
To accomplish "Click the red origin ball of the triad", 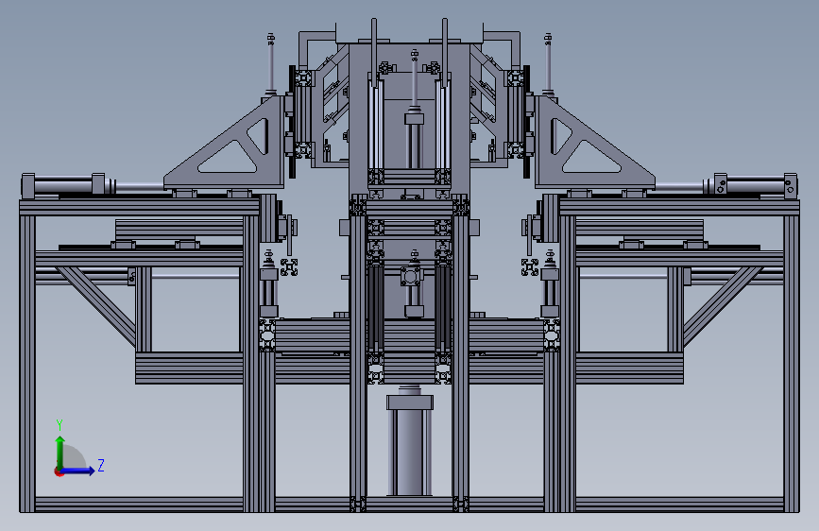I will 59,471.
